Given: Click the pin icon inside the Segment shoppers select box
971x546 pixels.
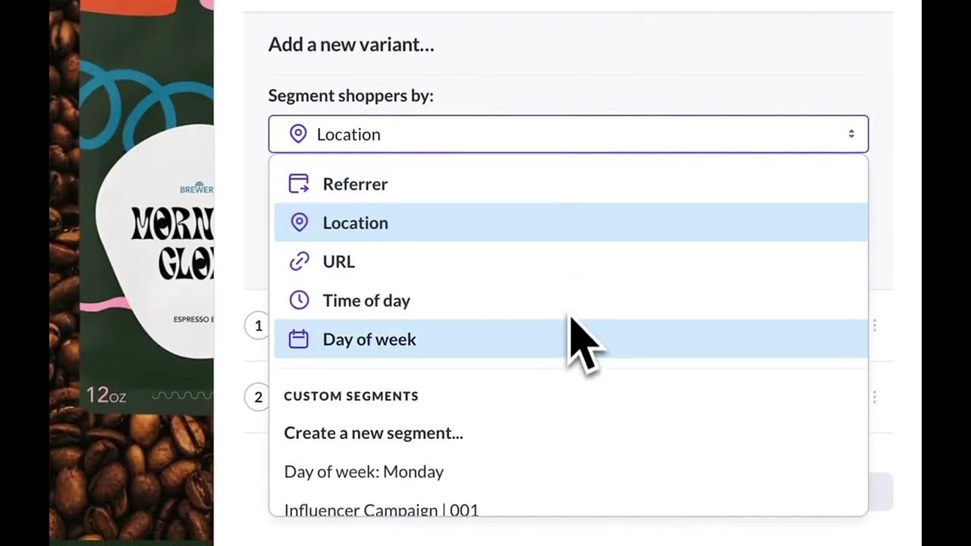Looking at the screenshot, I should 298,134.
